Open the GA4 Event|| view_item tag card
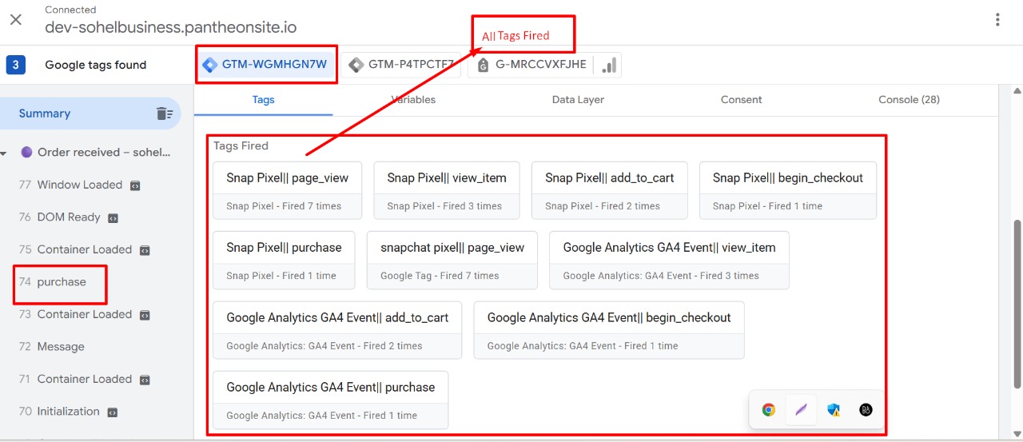The width and height of the screenshot is (1023, 442). [x=669, y=261]
